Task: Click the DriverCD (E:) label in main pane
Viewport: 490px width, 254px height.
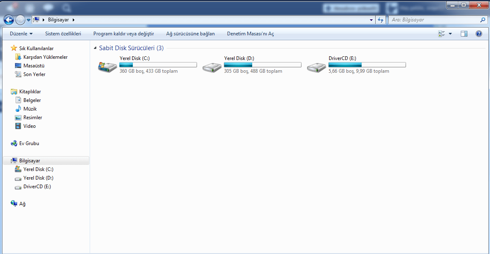Action: (x=342, y=58)
